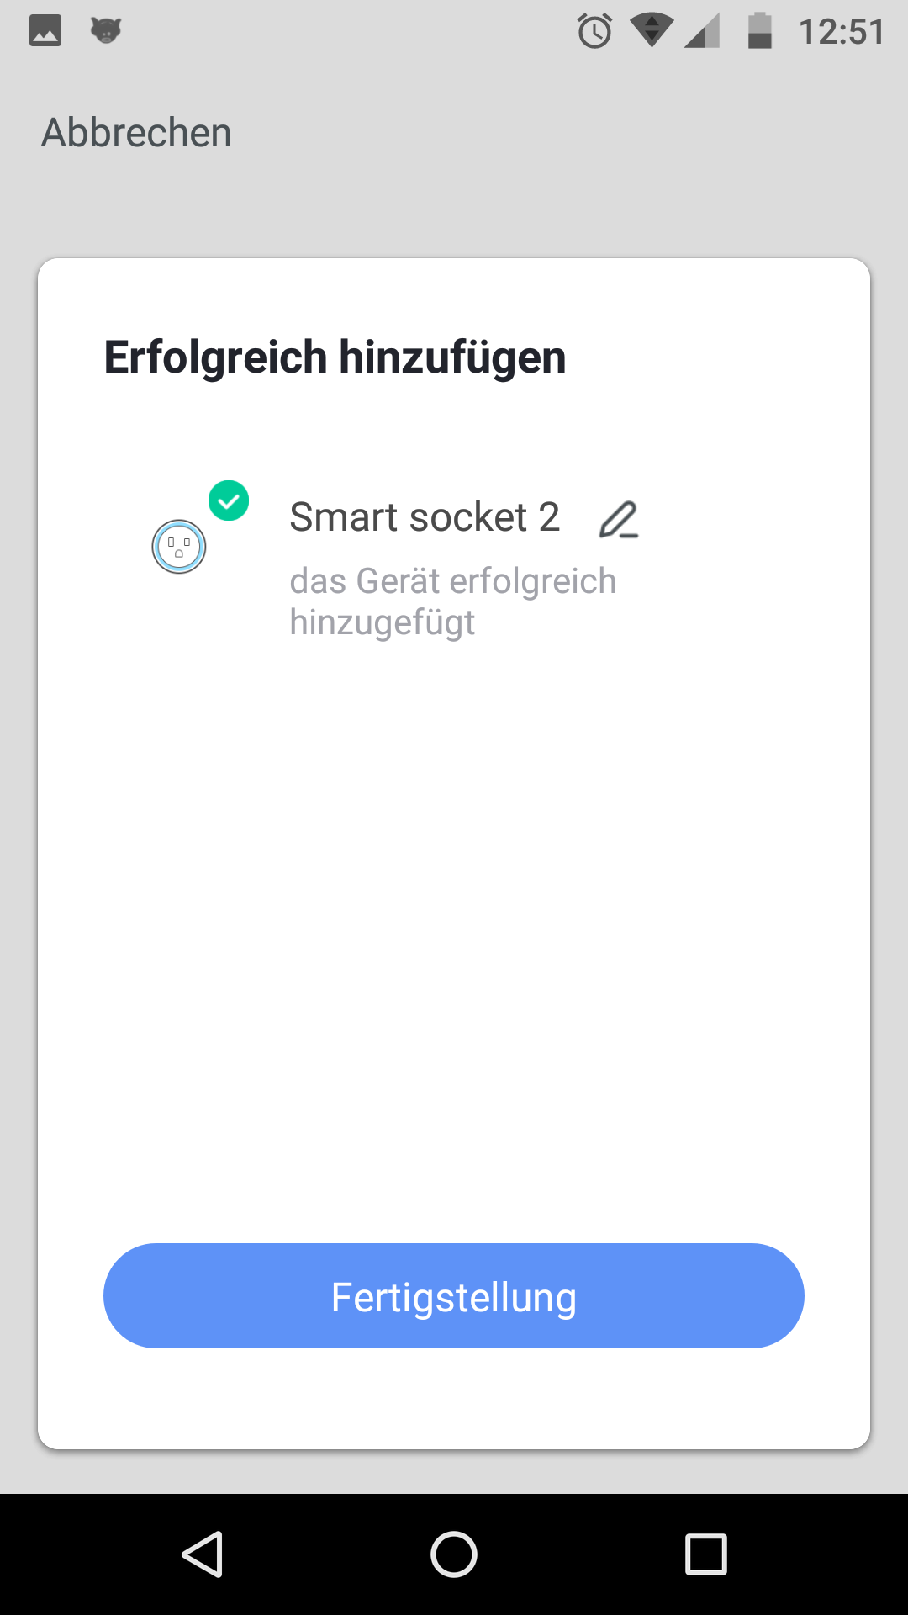This screenshot has width=908, height=1615.
Task: Tap the pencil edit icon beside device name
Action: [x=619, y=519]
